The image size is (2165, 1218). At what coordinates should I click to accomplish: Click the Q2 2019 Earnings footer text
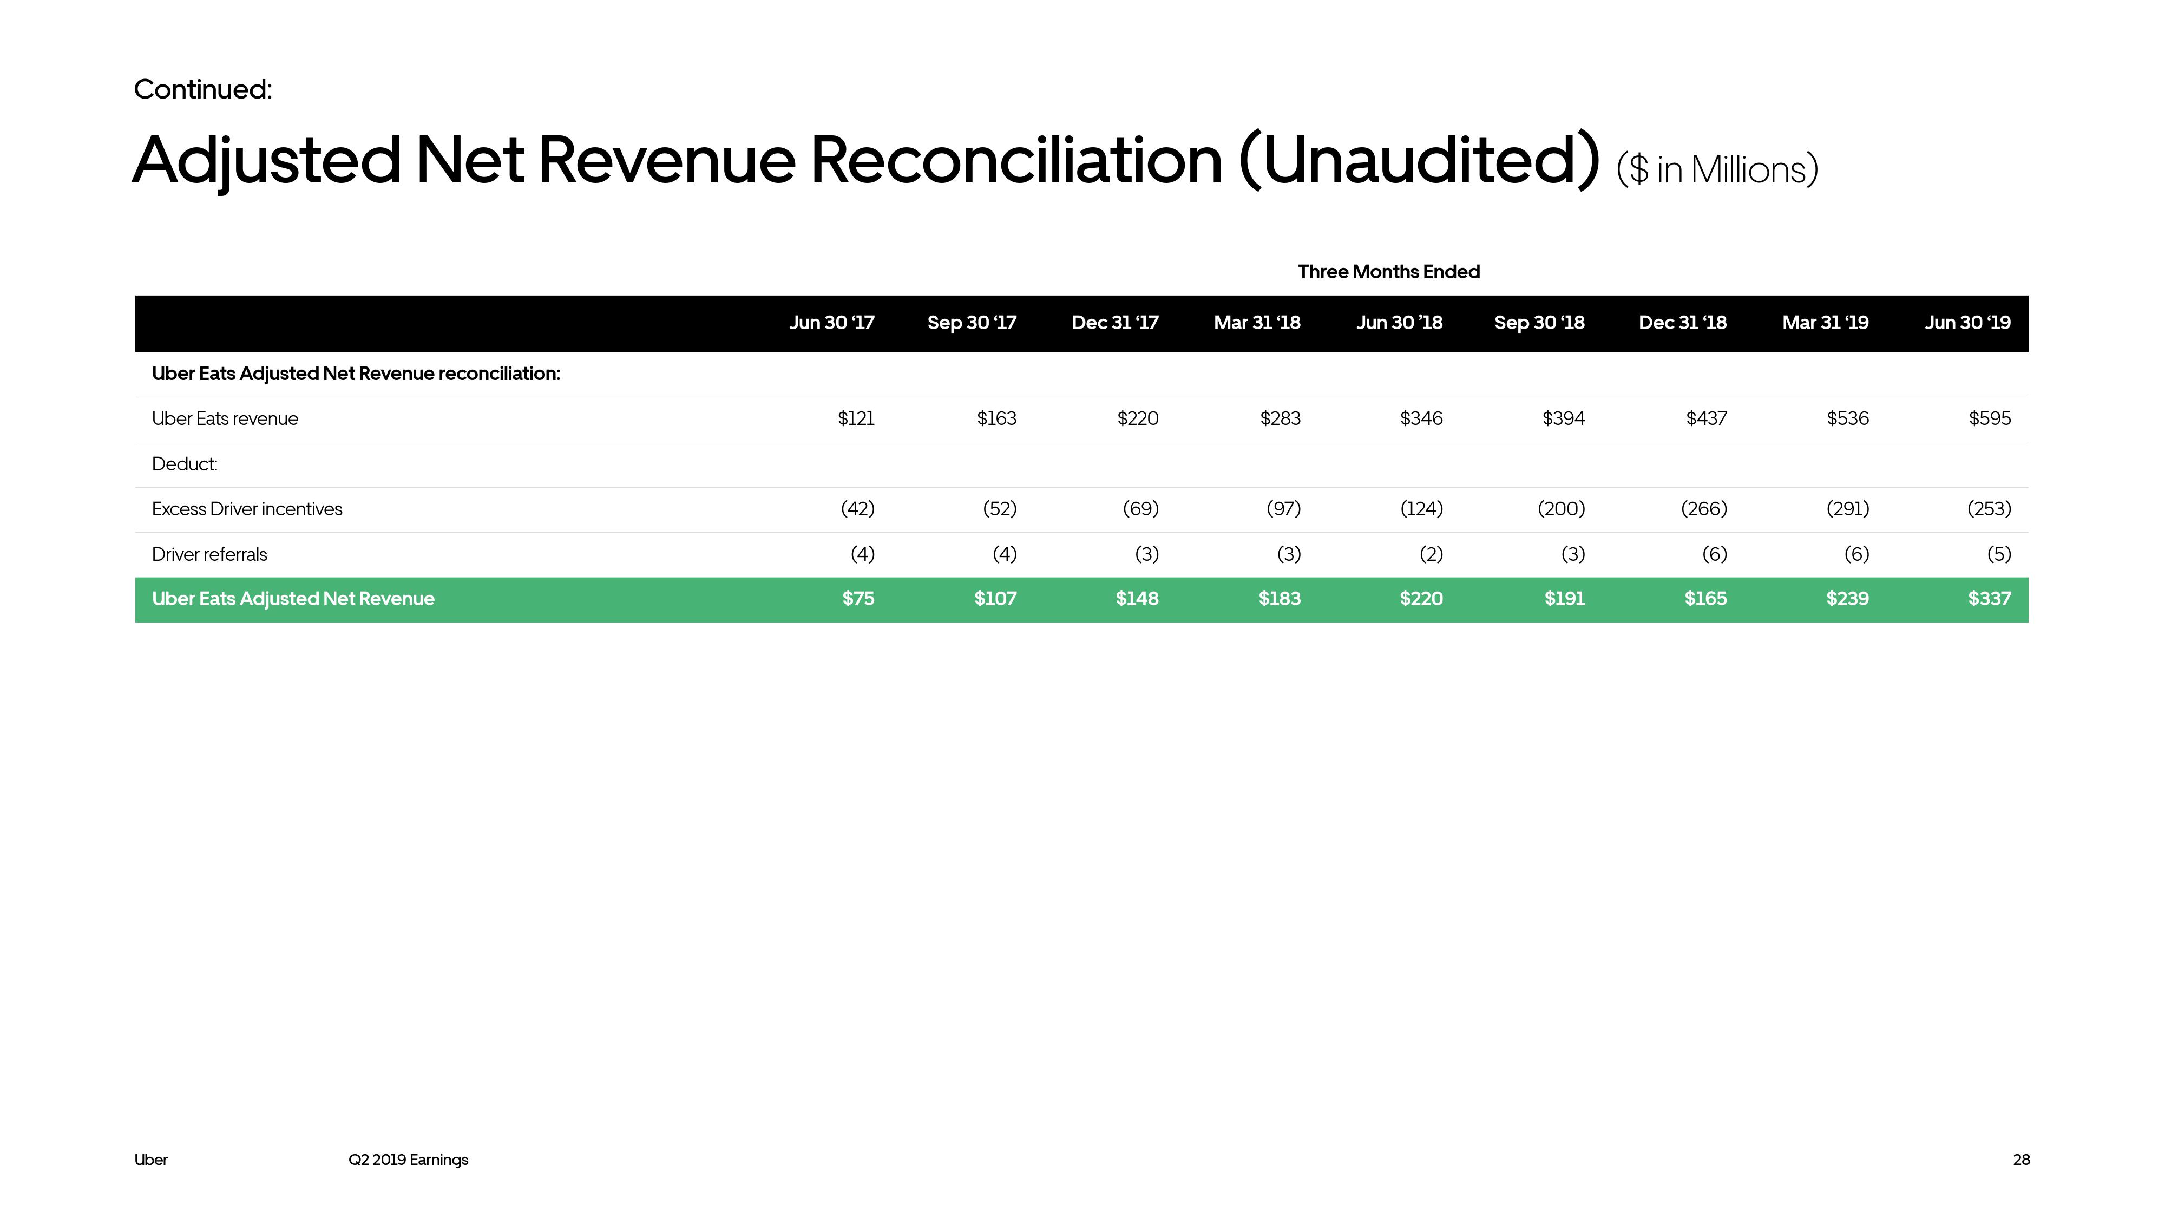pyautogui.click(x=409, y=1160)
